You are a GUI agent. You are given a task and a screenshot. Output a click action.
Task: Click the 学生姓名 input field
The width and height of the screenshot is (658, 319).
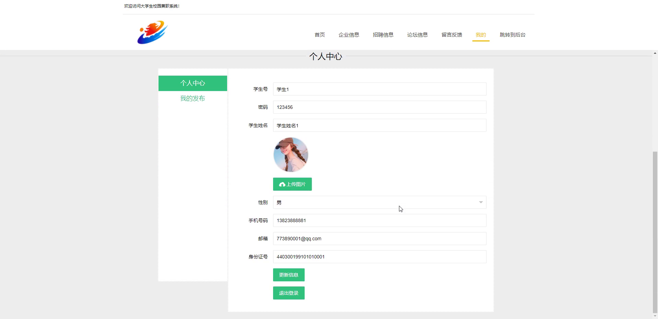pos(379,125)
